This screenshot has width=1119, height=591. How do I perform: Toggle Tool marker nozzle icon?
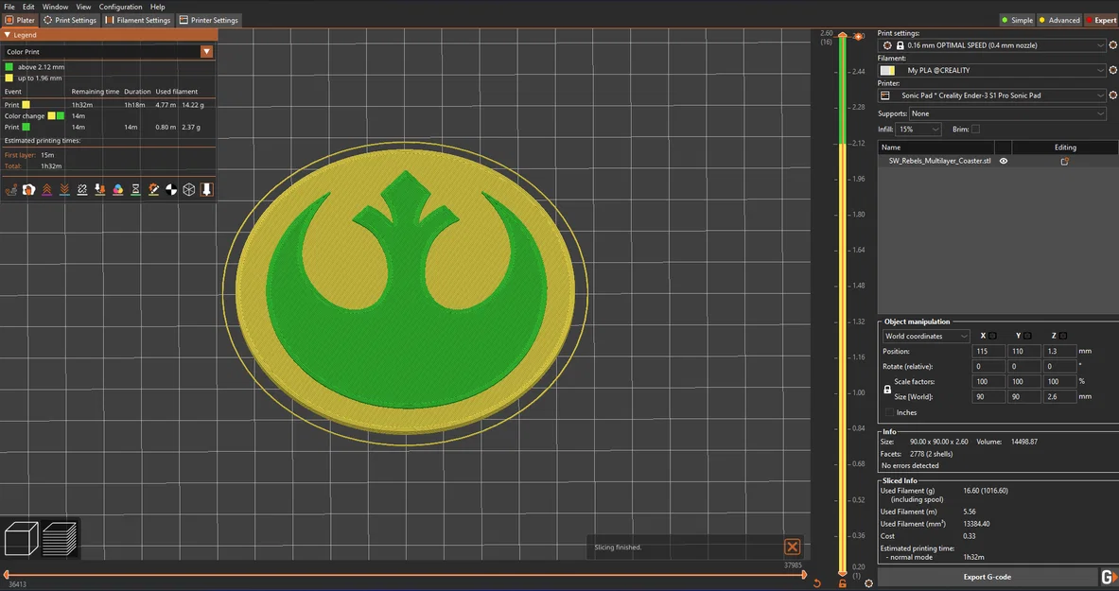(x=207, y=189)
